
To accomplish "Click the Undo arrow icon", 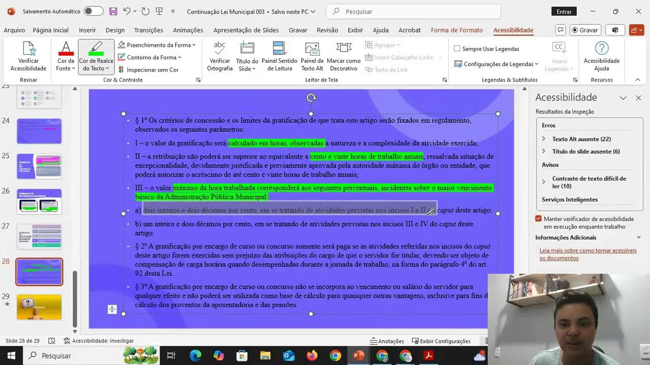I will tap(127, 11).
